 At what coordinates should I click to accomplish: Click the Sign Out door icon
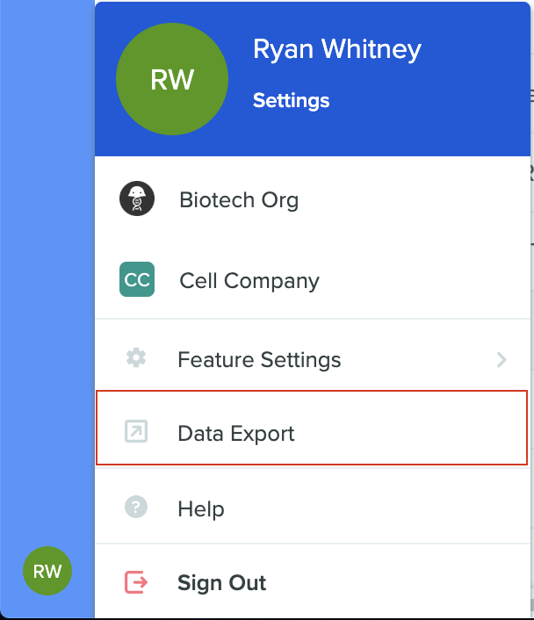(x=136, y=582)
